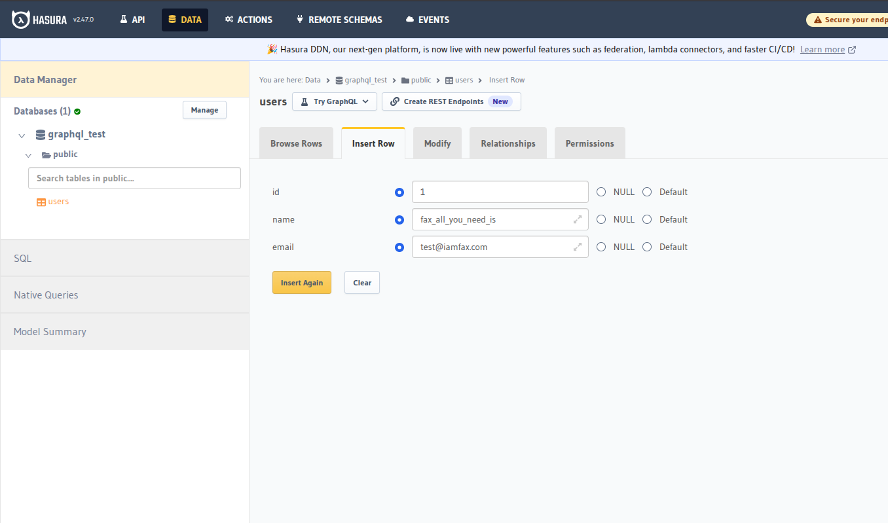Click the green database status check icon
888x523 pixels.
click(77, 112)
